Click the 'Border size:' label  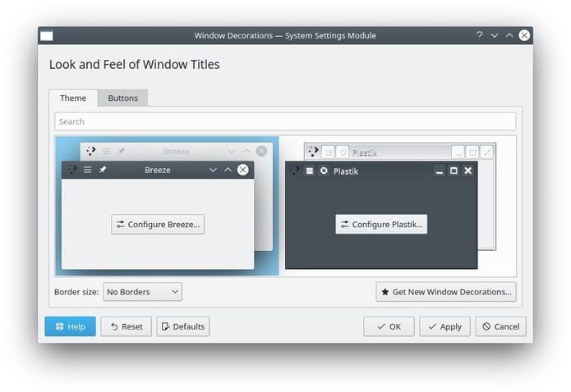(x=76, y=292)
